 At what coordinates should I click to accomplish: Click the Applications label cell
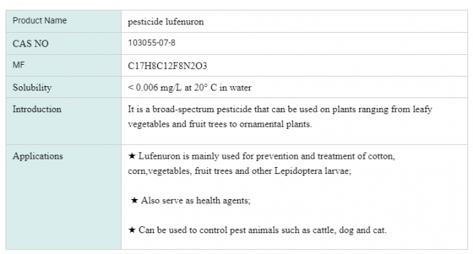(64, 197)
